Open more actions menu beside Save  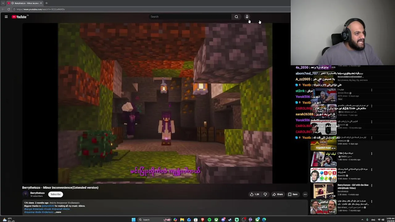click(x=305, y=195)
